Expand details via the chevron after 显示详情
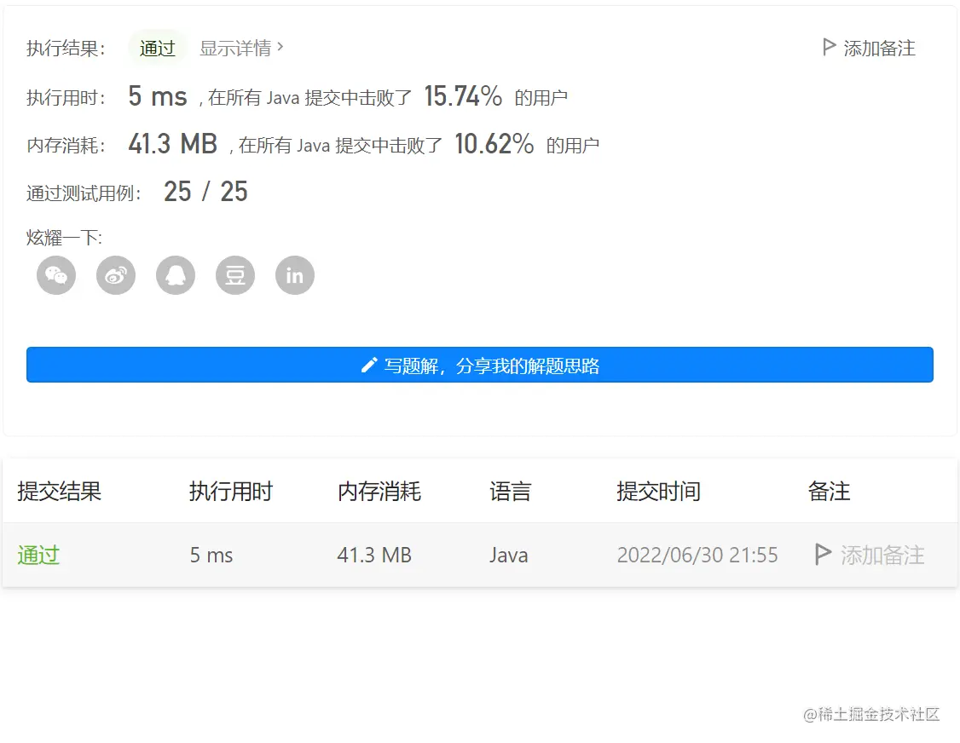This screenshot has height=743, width=960. coord(280,47)
